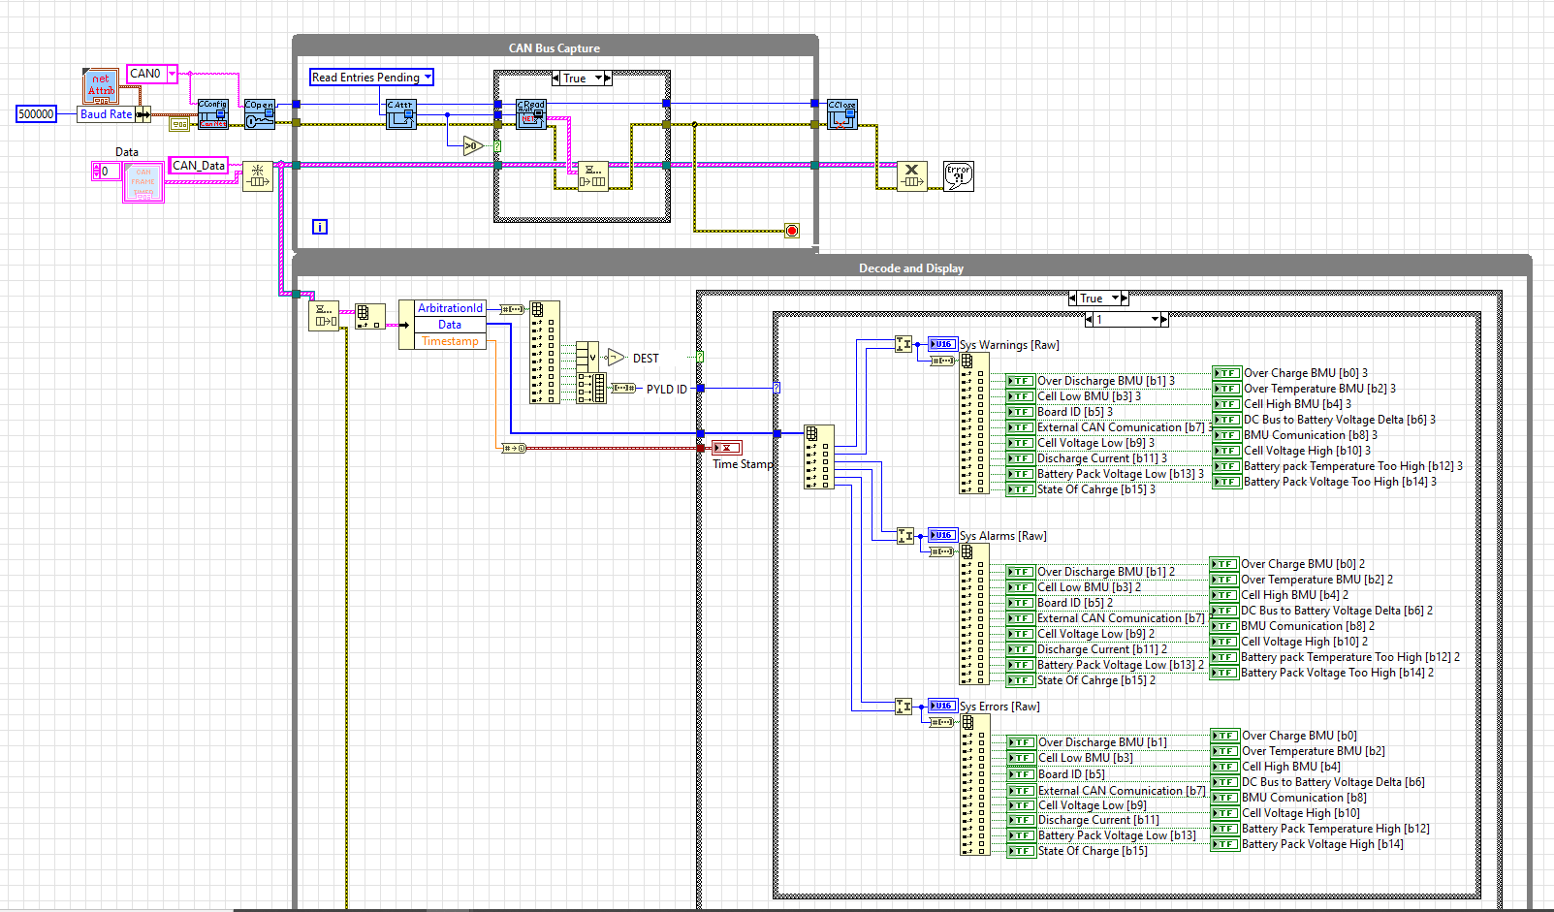Image resolution: width=1554 pixels, height=912 pixels.
Task: Click the case selector terminal on outer case
Action: point(700,357)
